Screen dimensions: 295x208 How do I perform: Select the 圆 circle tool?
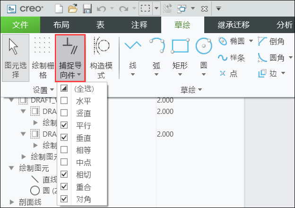203,56
